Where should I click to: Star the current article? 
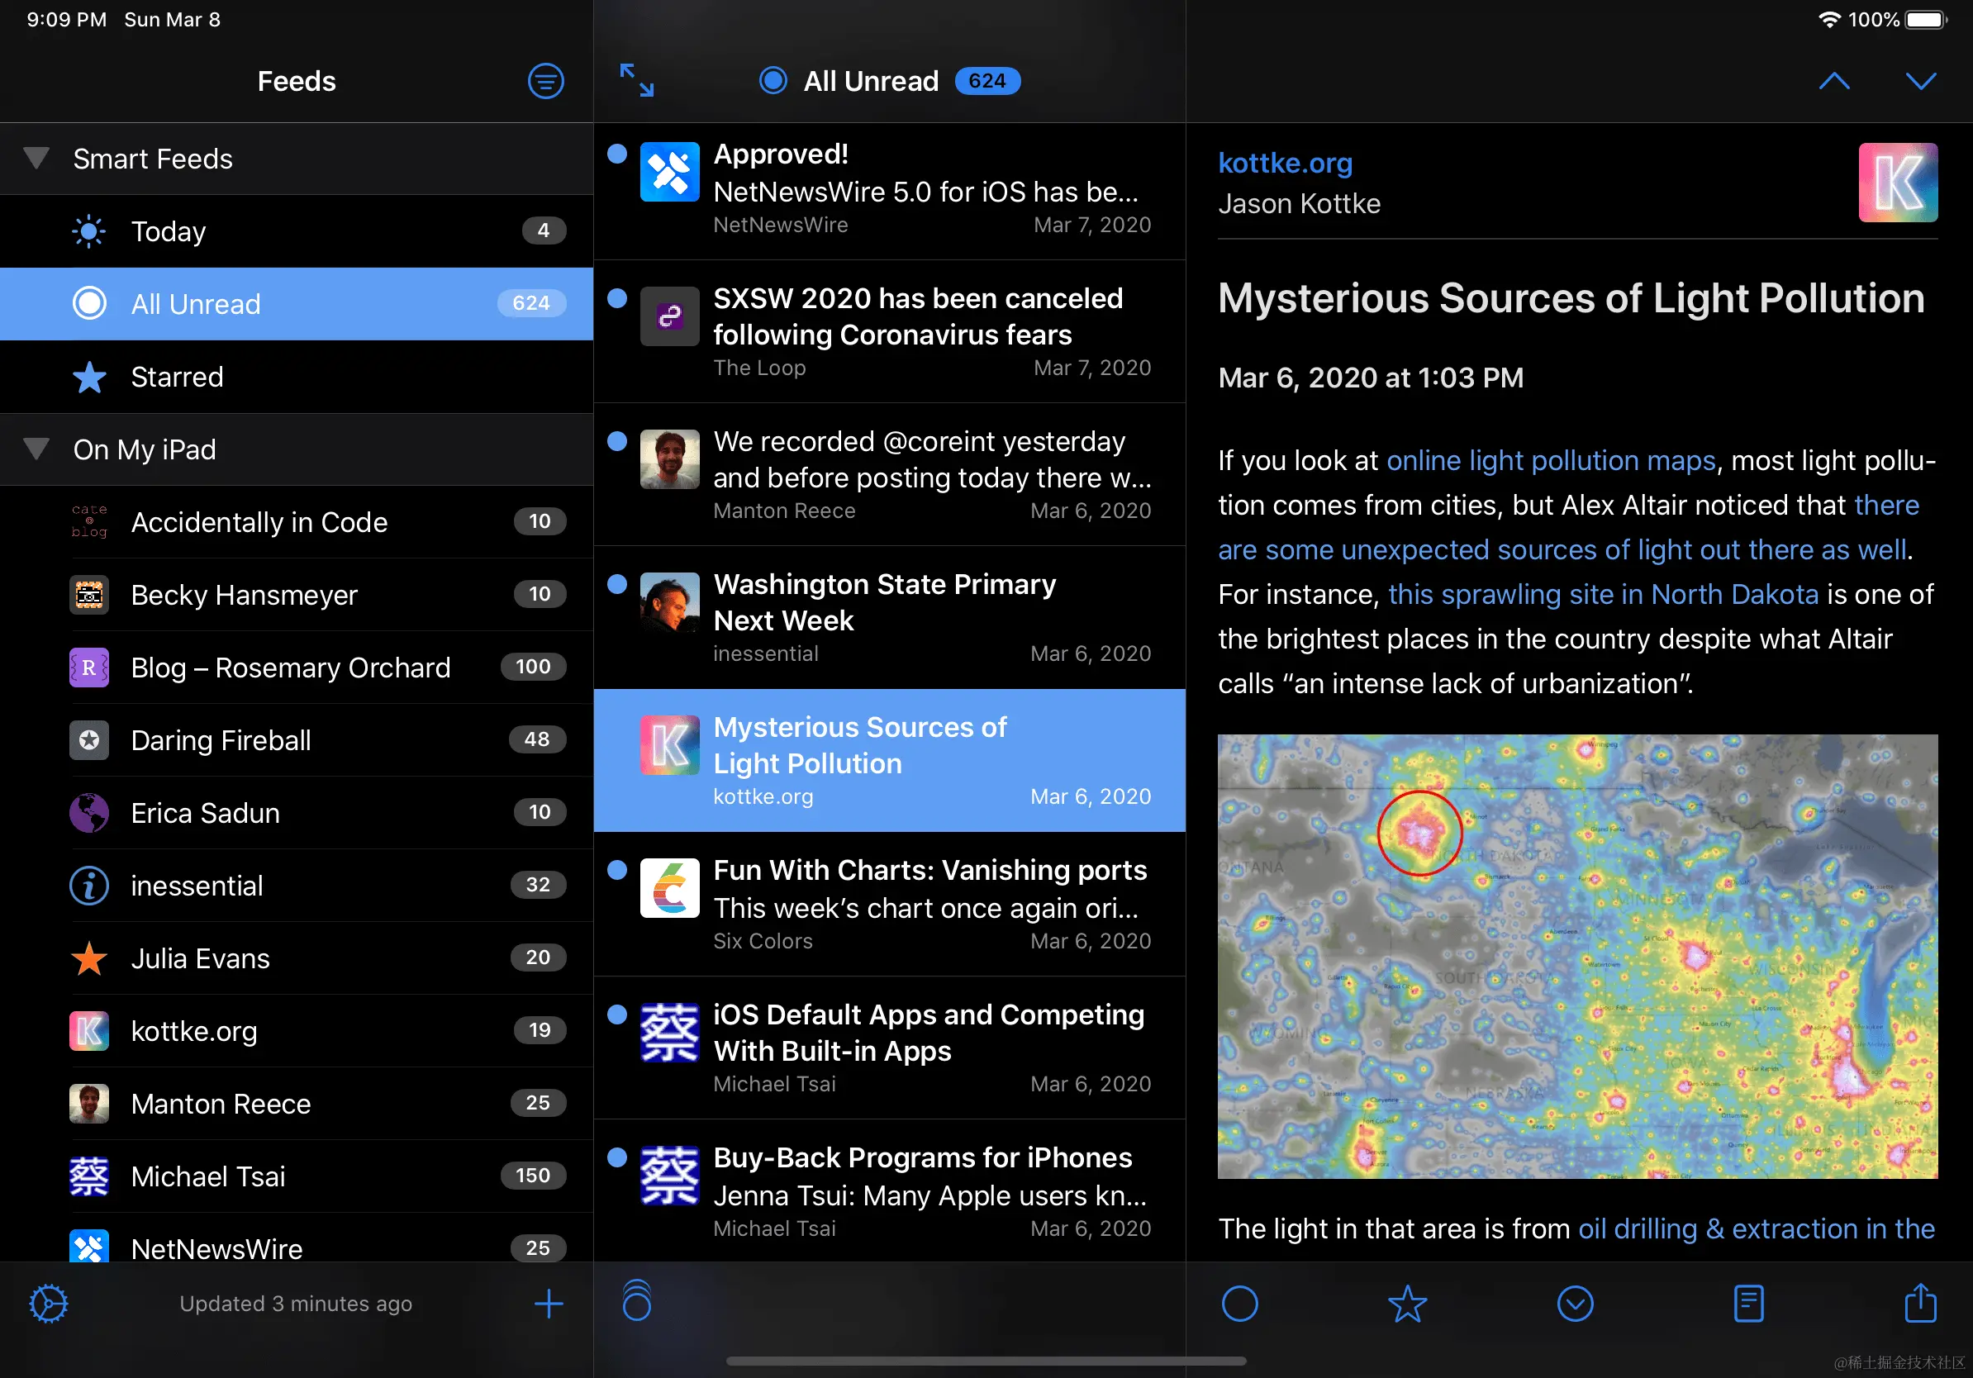coord(1408,1304)
